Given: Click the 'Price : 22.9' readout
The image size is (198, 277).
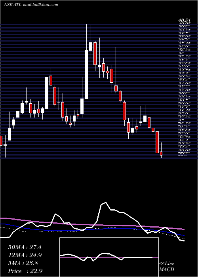Looking at the screenshot, I should [25, 271].
